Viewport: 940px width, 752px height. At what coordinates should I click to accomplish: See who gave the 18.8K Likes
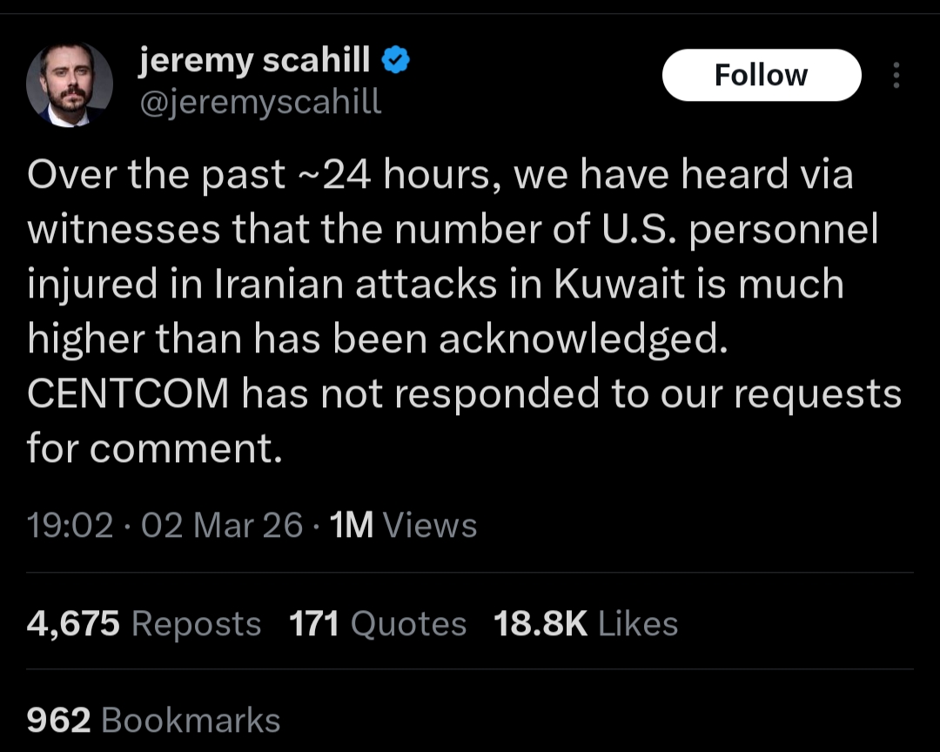(585, 624)
